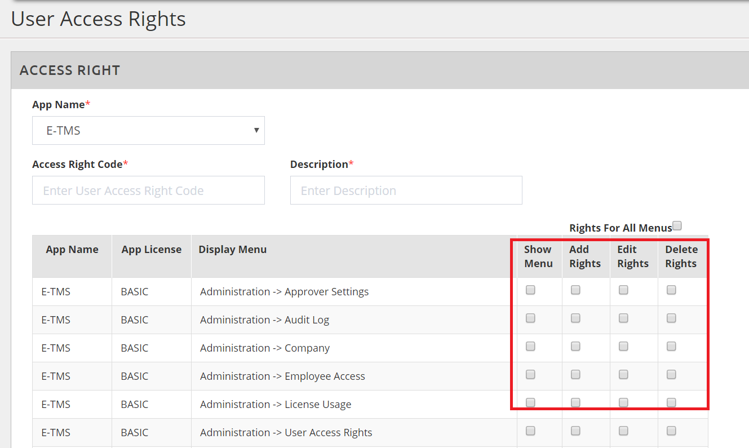749x448 pixels.
Task: Check Edit Rights for Approver Settings
Action: pos(623,290)
